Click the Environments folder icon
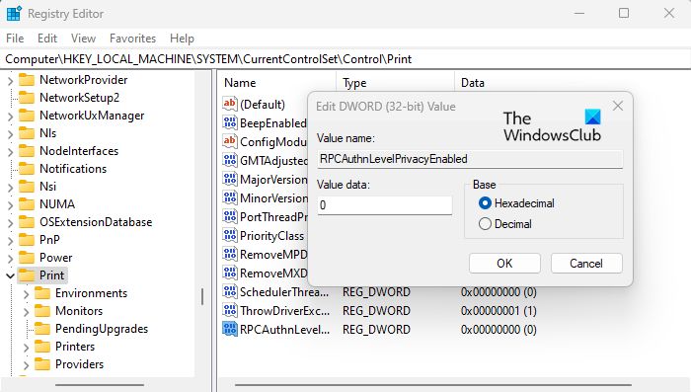This screenshot has width=691, height=392. coord(42,293)
